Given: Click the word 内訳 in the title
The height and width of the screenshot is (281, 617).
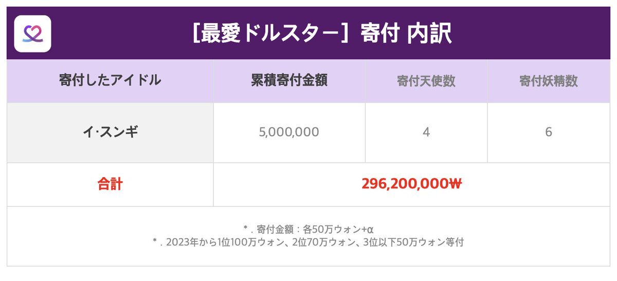Looking at the screenshot, I should (x=429, y=33).
